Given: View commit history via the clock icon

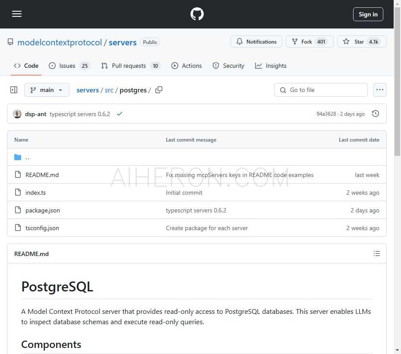Looking at the screenshot, I should (375, 114).
